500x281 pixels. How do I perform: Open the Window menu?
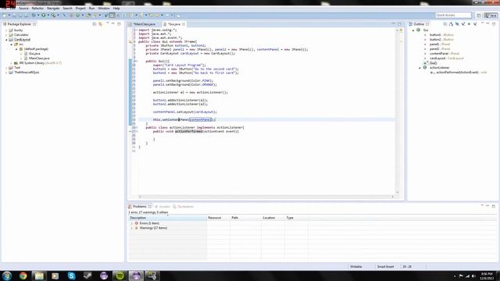pos(104,9)
